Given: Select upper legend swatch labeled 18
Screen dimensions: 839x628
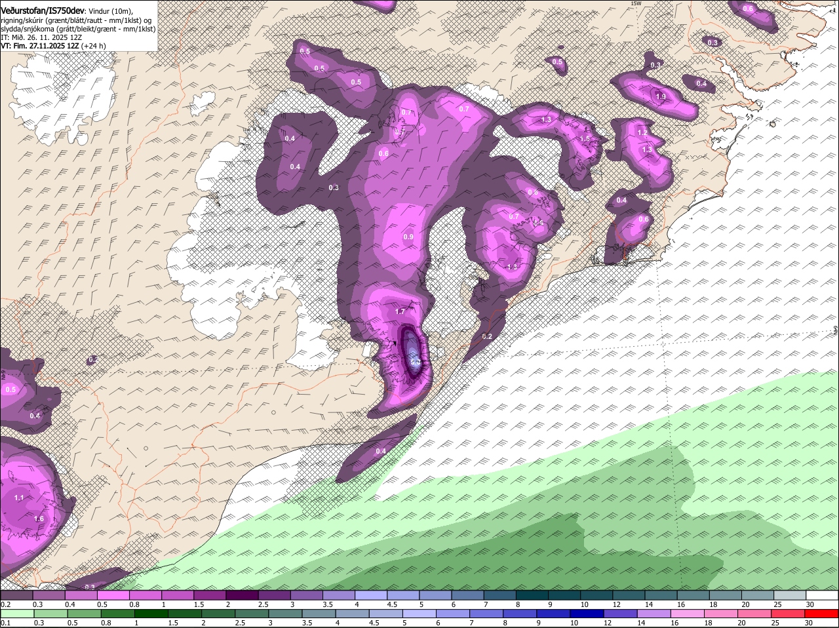Looking at the screenshot, I should pos(726,595).
